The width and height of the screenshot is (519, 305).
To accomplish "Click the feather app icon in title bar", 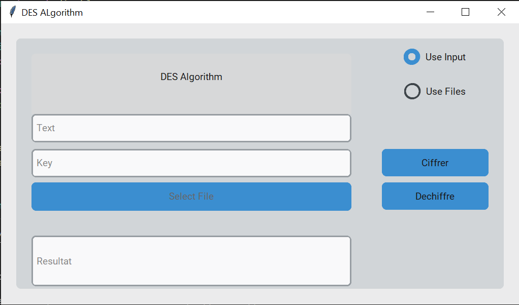I will (13, 12).
